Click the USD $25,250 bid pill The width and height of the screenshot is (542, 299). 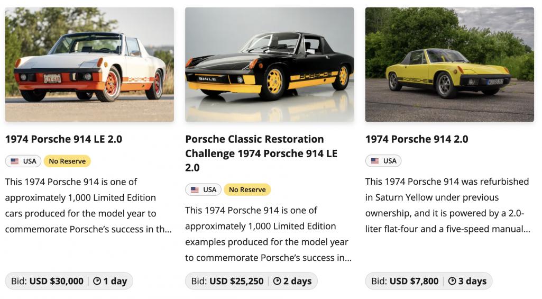point(251,281)
